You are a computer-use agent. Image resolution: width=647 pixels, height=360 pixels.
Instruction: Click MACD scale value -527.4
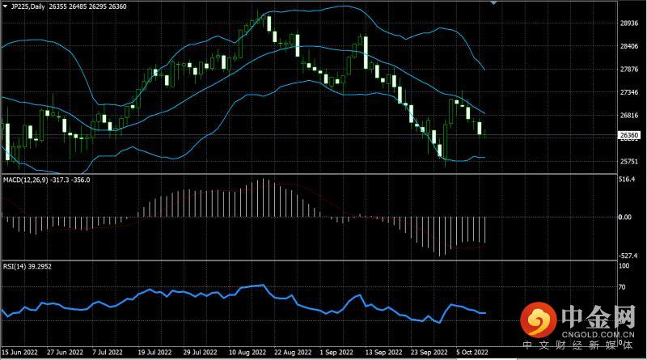point(628,256)
